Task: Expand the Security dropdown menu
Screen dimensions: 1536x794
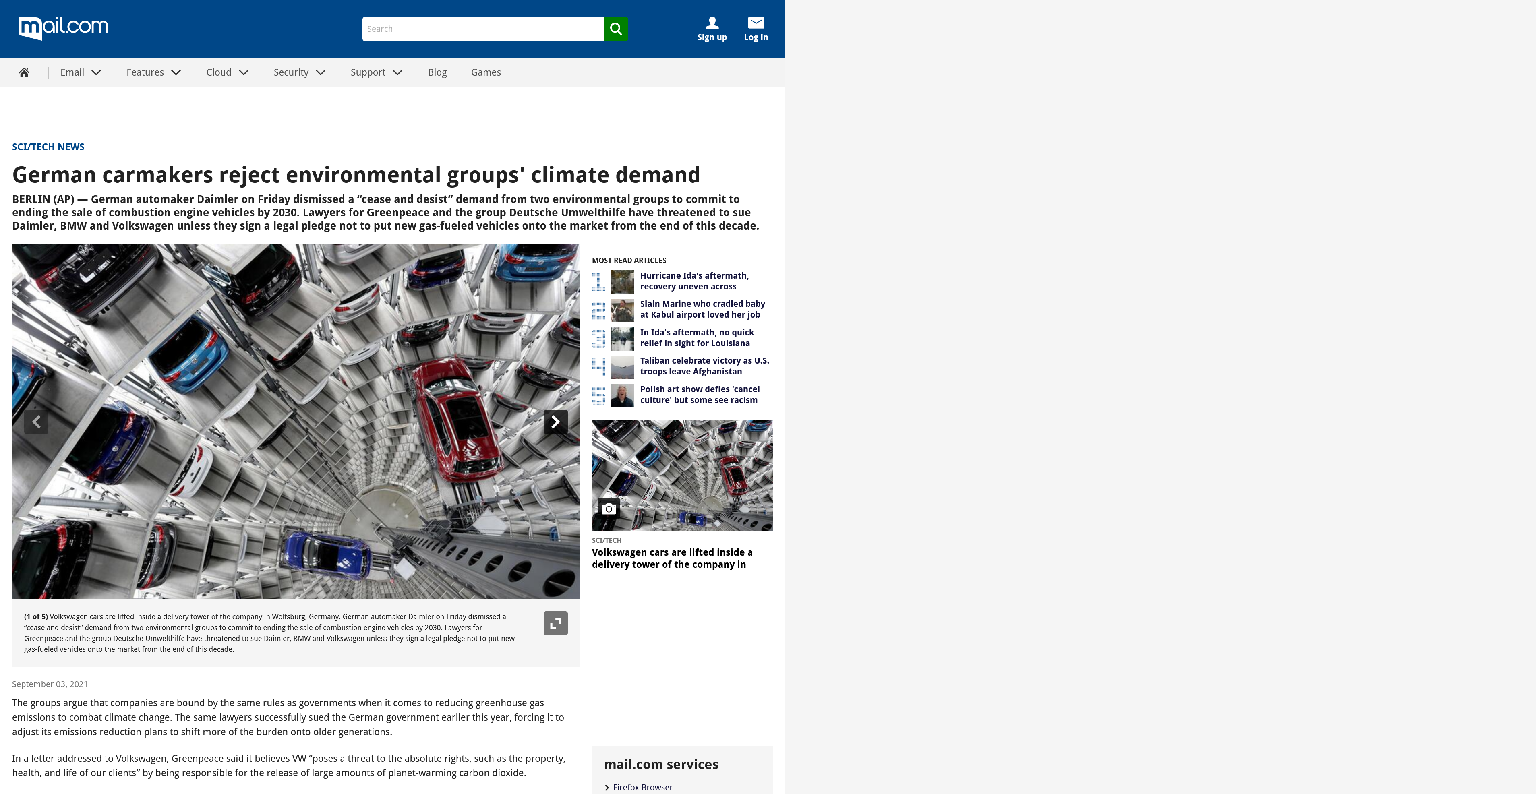Action: tap(299, 72)
